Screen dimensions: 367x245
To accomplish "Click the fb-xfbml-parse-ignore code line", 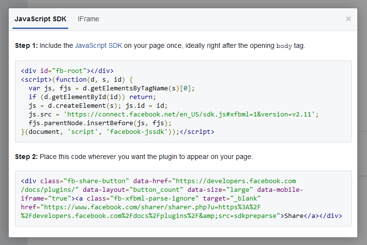I will [x=141, y=199].
